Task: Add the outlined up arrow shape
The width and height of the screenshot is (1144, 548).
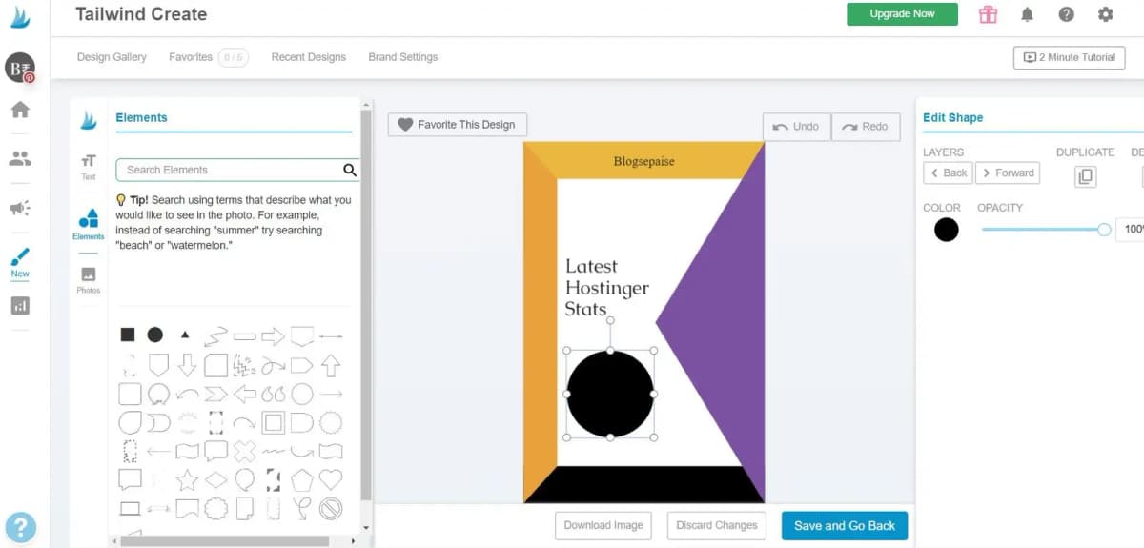Action: point(331,364)
